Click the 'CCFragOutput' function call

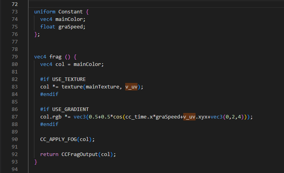click(79, 154)
